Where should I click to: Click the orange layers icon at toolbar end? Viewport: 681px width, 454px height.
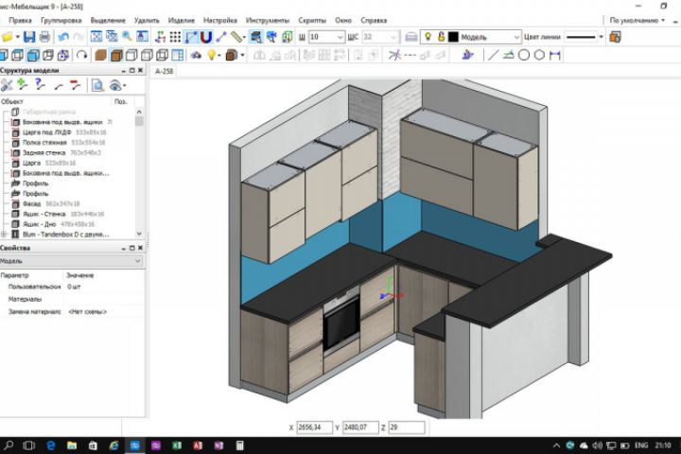616,37
